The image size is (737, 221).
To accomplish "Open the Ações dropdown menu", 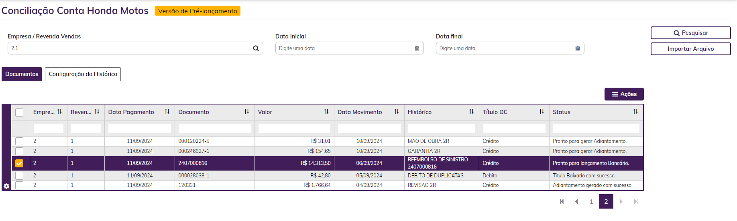I will pos(624,94).
